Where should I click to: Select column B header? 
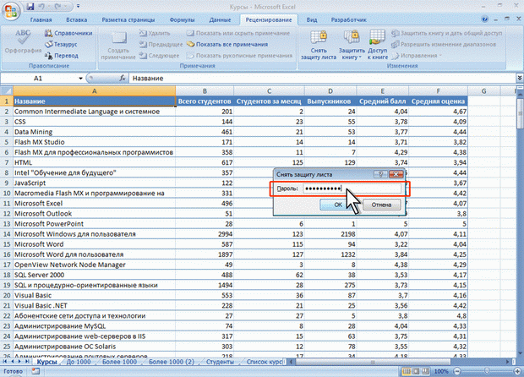click(x=205, y=91)
